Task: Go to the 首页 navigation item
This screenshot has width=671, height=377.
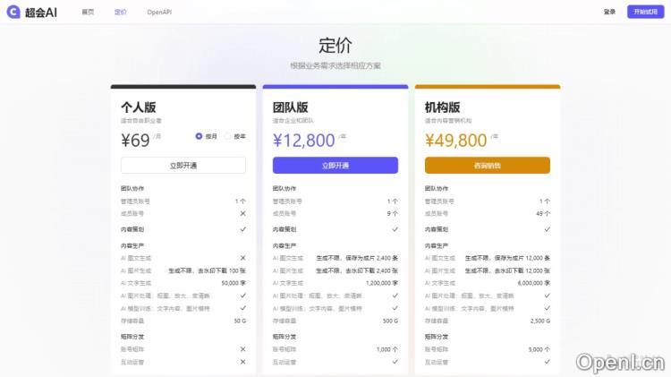Action: [x=87, y=12]
